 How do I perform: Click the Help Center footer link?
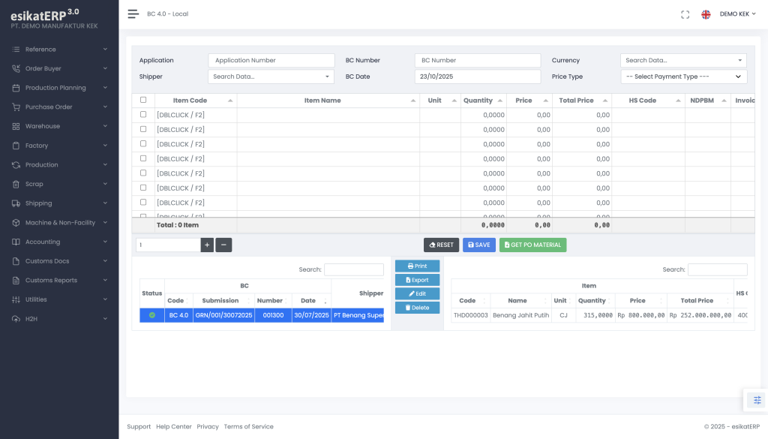coord(173,426)
